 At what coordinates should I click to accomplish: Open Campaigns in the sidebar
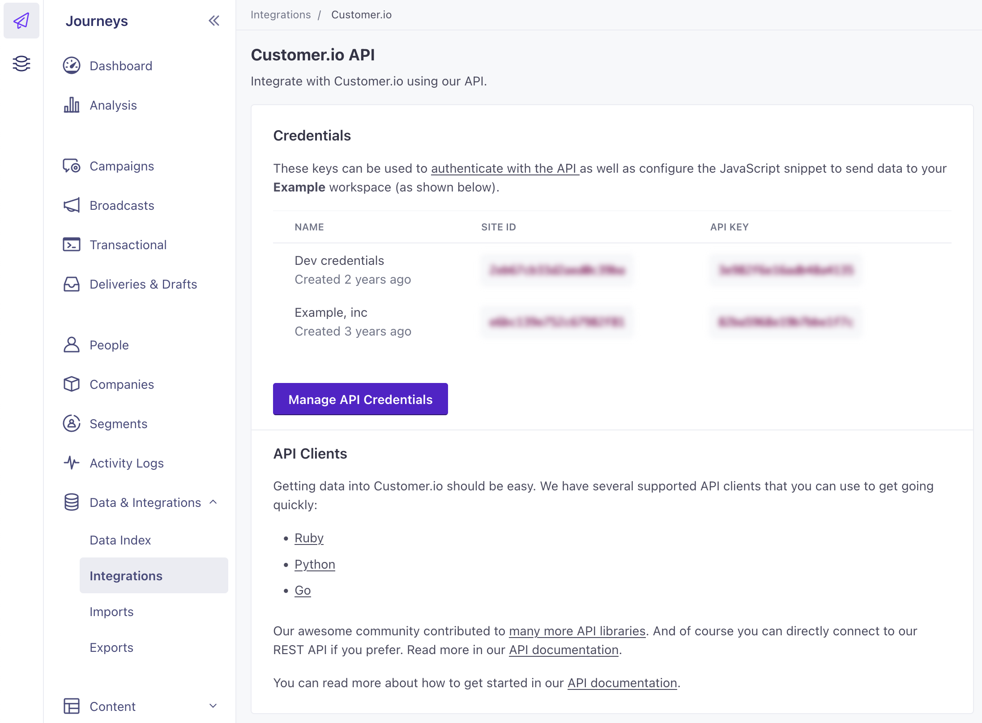click(122, 166)
